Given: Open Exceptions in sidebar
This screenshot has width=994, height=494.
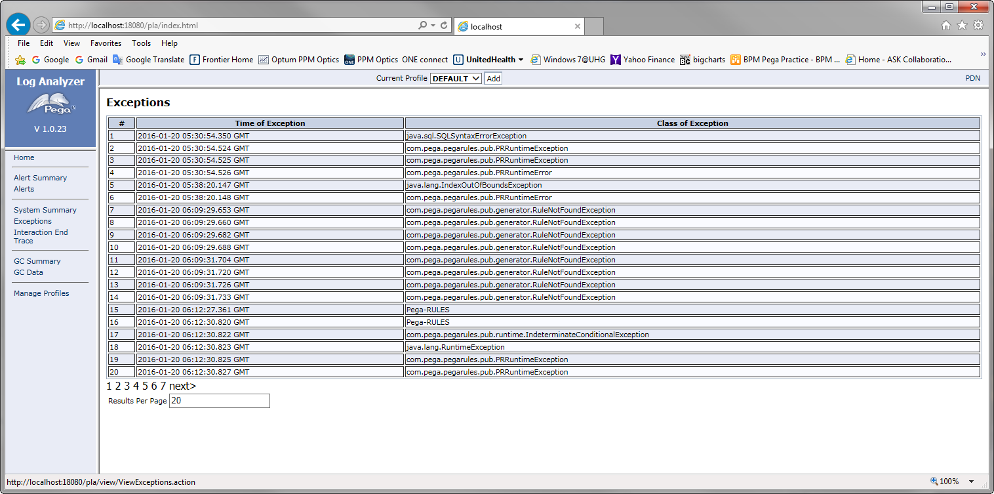Looking at the screenshot, I should point(33,221).
